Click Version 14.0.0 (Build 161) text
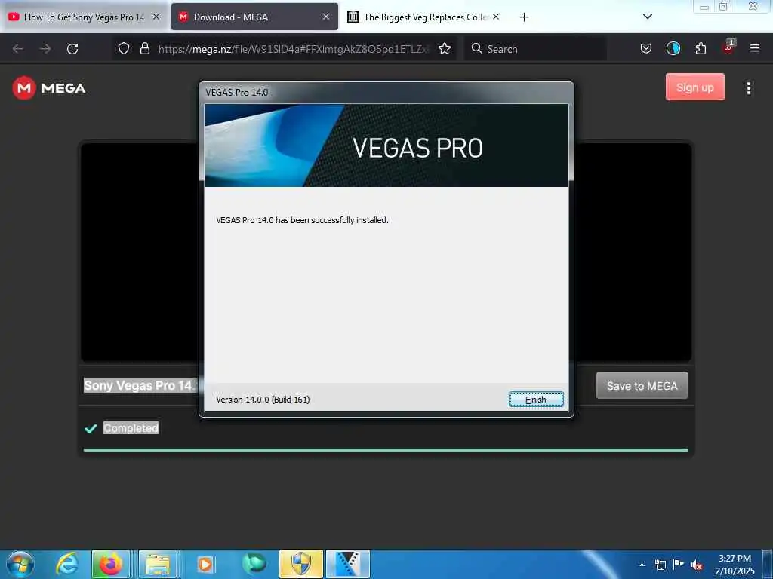 point(263,400)
